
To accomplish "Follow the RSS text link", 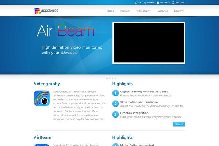I will click(x=139, y=3).
